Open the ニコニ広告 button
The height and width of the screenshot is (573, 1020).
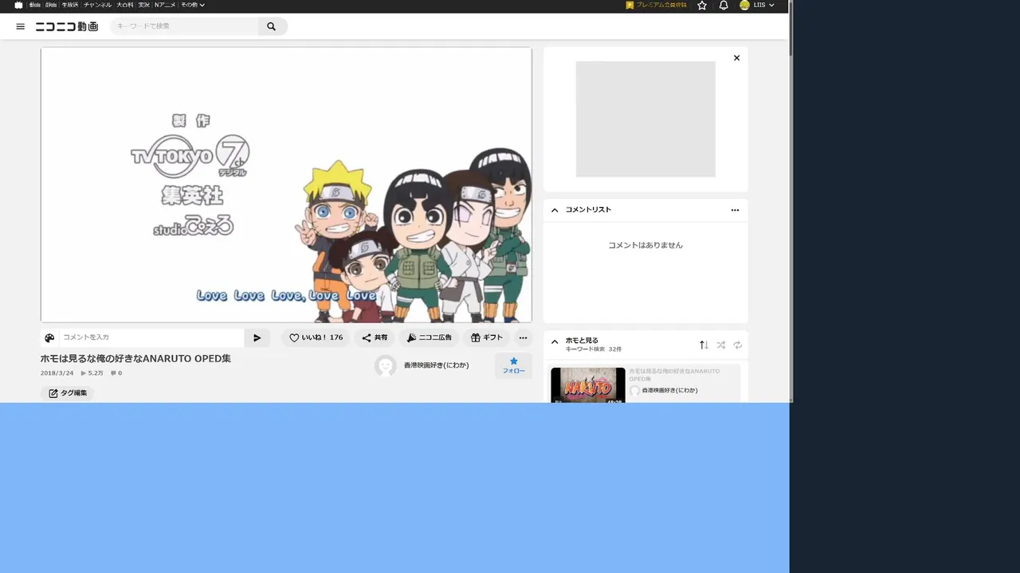click(429, 337)
